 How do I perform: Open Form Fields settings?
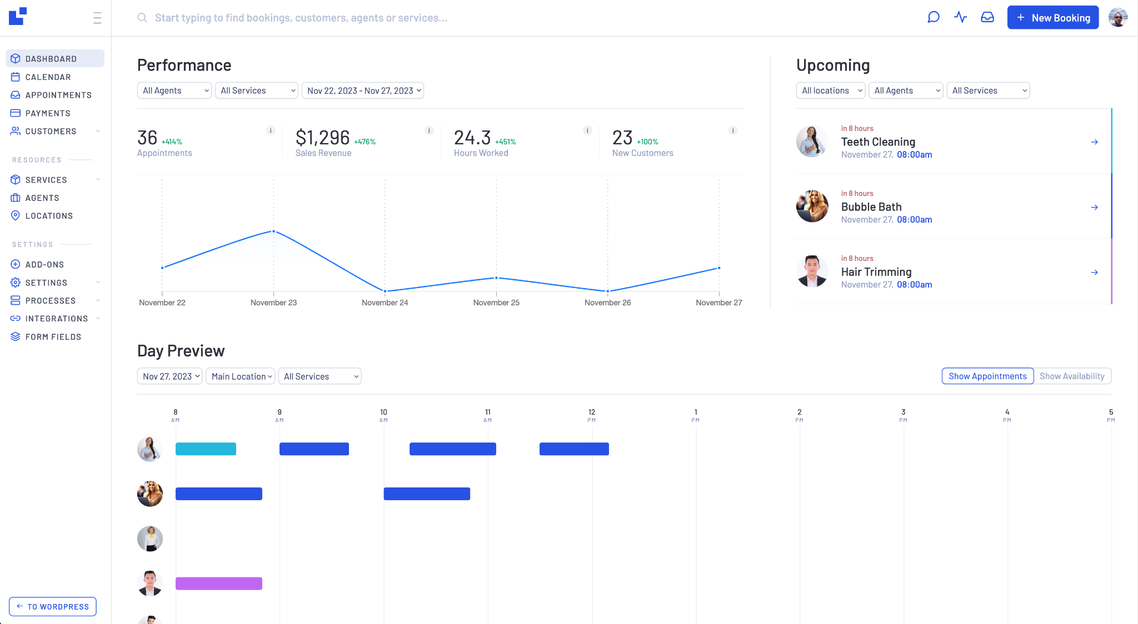[53, 336]
